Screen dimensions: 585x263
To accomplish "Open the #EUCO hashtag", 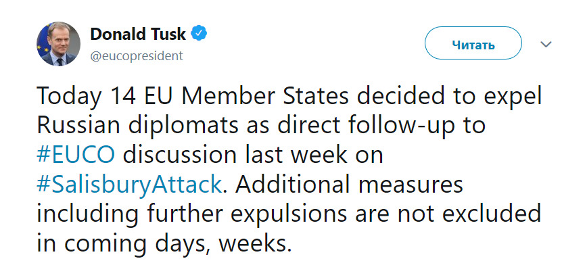I will pos(75,156).
